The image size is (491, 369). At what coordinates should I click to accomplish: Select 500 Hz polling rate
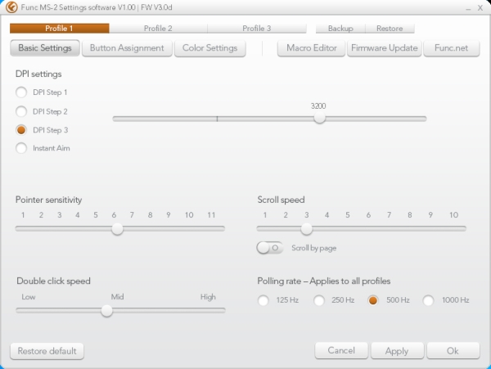pyautogui.click(x=373, y=300)
